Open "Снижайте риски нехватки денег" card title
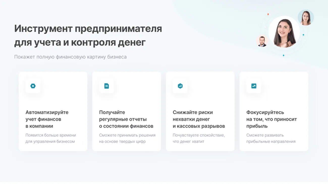The width and height of the screenshot is (328, 184). coord(199,119)
